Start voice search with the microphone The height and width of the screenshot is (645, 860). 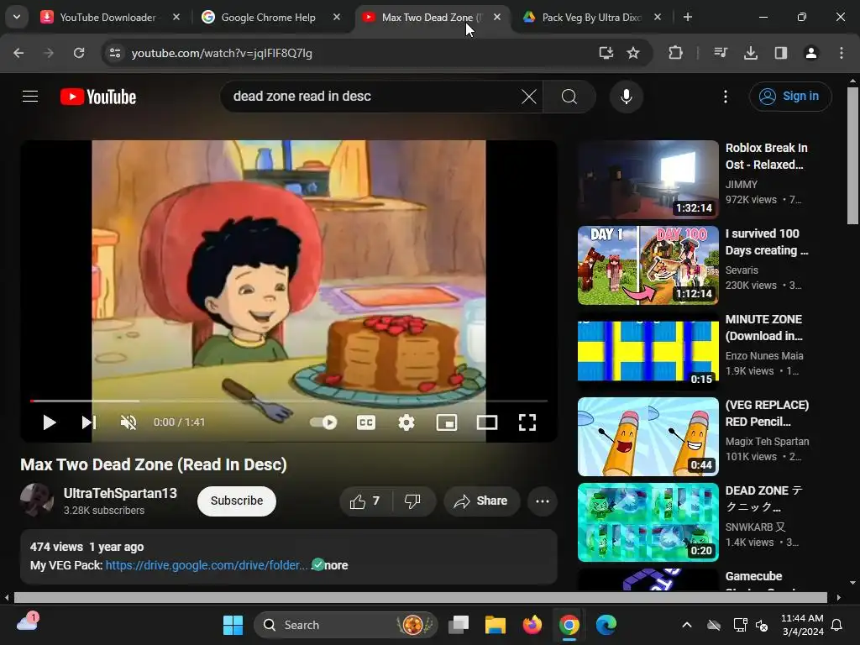click(626, 97)
